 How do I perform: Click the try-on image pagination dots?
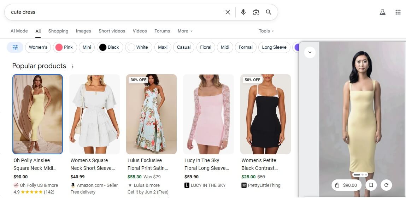point(360,175)
